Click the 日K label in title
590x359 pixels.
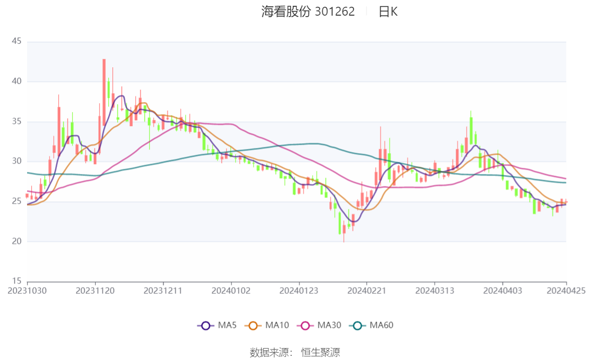pos(388,11)
